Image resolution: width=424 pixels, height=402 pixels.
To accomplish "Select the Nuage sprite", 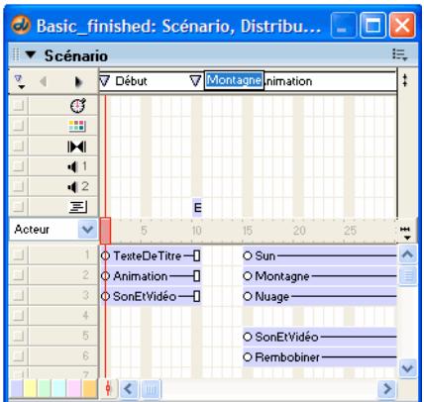I will (320, 296).
